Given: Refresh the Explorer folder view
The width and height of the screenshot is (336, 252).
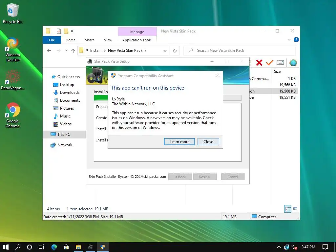Looking at the screenshot, I should click(x=175, y=51).
